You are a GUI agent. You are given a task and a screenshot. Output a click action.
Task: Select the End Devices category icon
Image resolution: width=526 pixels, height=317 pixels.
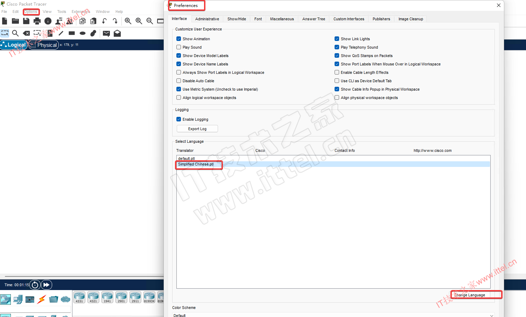[18, 299]
